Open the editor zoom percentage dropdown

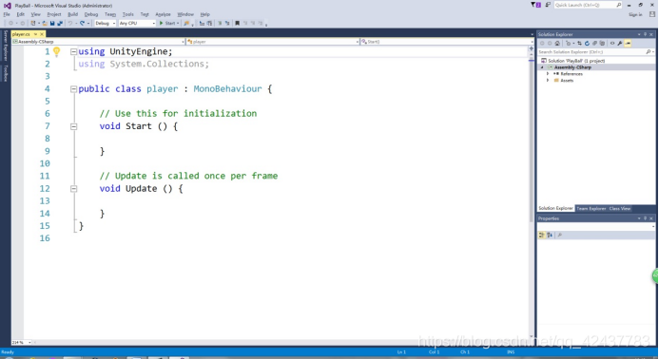pos(22,343)
